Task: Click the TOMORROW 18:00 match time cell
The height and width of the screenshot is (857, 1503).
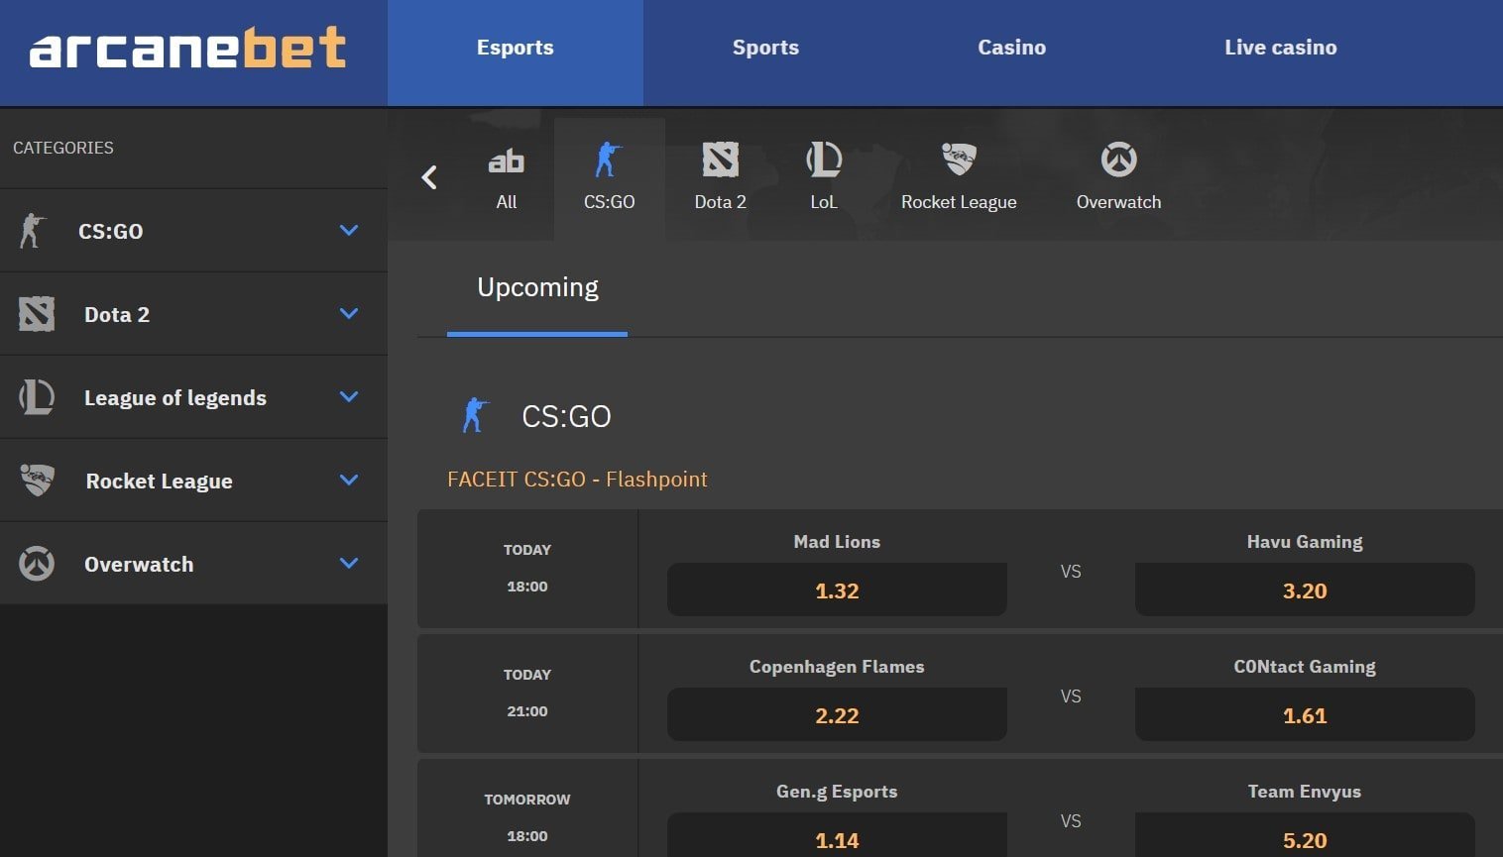Action: coord(527,808)
